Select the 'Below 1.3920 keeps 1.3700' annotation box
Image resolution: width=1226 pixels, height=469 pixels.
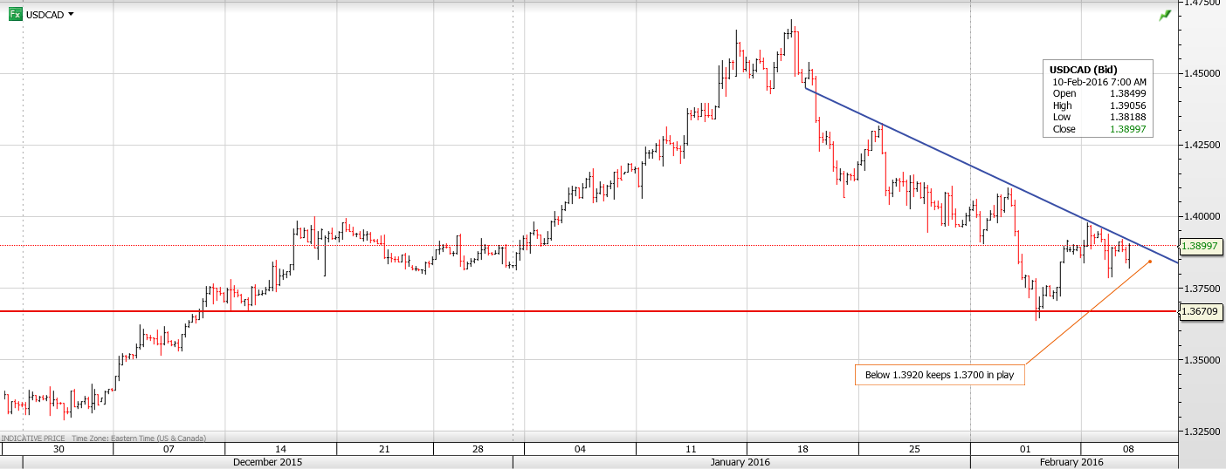(x=939, y=375)
